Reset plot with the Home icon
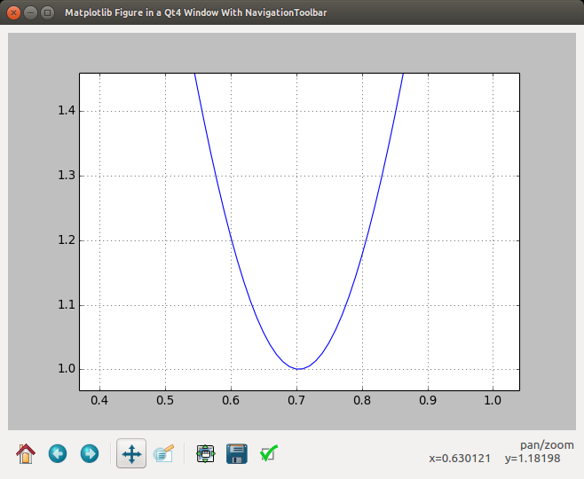This screenshot has width=584, height=479. pyautogui.click(x=26, y=453)
